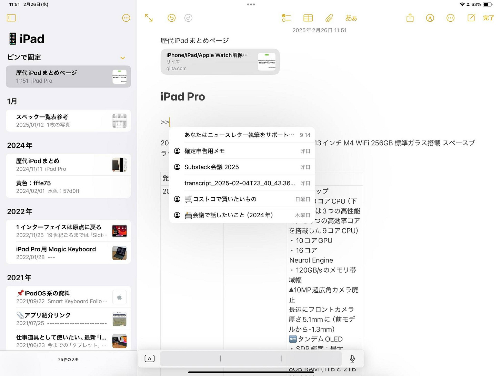
Task: Open note アプリ紹介リンク
Action: coord(68,319)
